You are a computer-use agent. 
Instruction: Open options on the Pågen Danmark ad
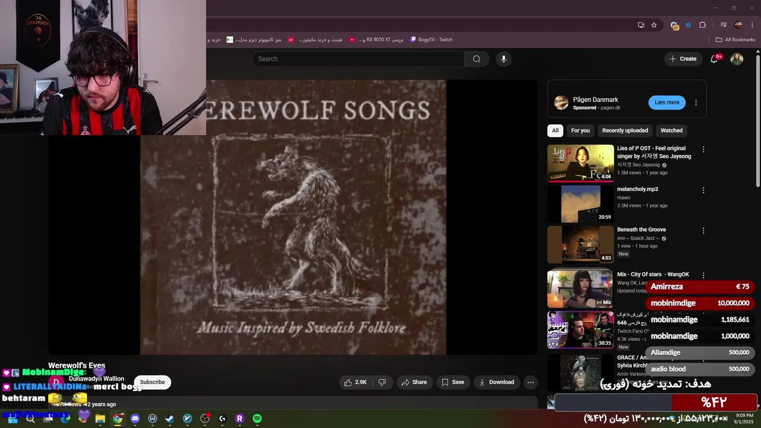pyautogui.click(x=696, y=103)
